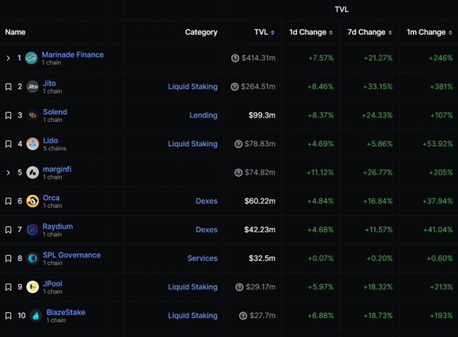Bookmark the Raydium row
The image size is (458, 337).
9,230
